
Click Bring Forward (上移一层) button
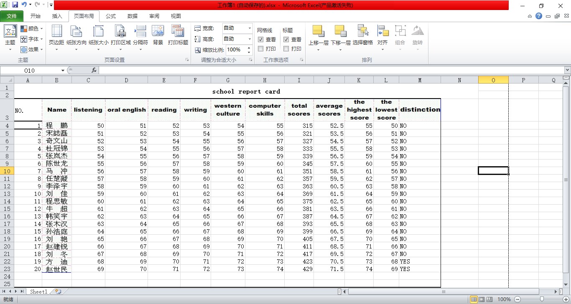319,38
